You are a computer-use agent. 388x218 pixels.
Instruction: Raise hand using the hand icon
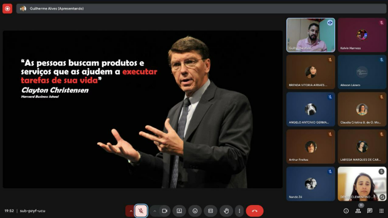tap(226, 211)
